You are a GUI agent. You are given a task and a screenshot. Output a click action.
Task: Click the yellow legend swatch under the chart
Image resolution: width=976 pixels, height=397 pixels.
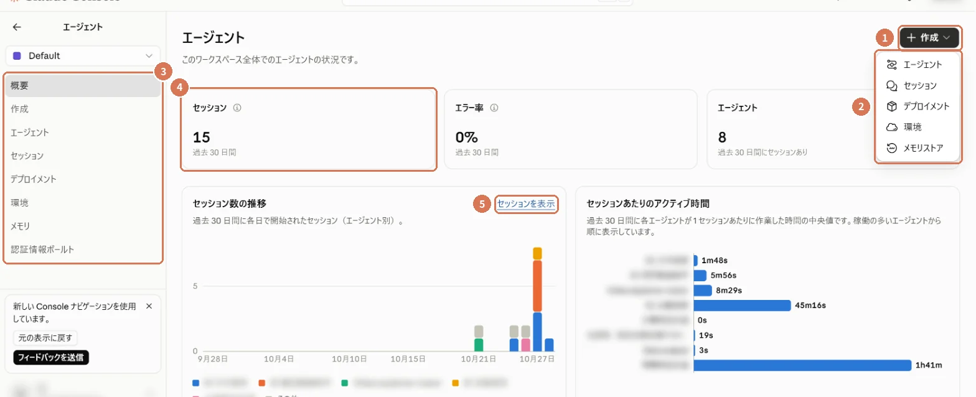point(456,382)
